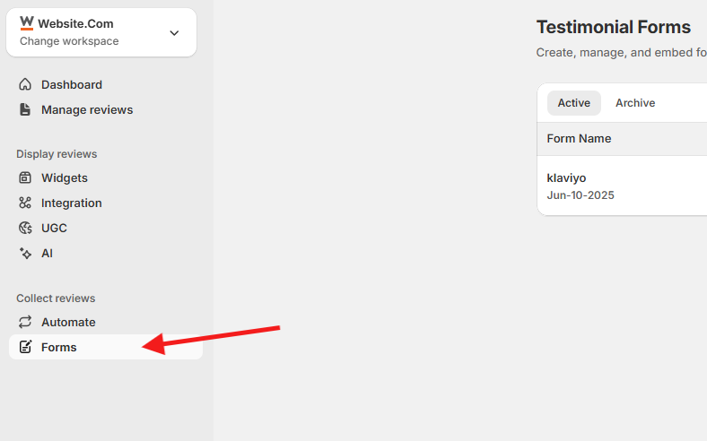Viewport: 707px width, 441px height.
Task: Click the Integration icon in the sidebar
Action: [25, 203]
